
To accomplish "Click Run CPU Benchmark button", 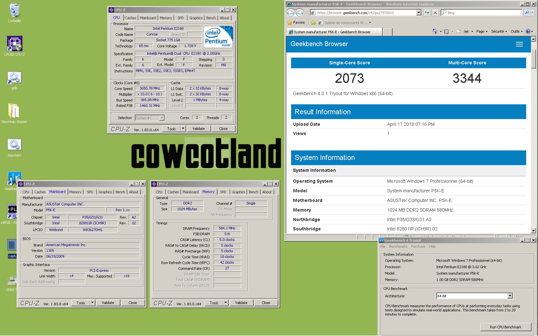I will click(505, 327).
